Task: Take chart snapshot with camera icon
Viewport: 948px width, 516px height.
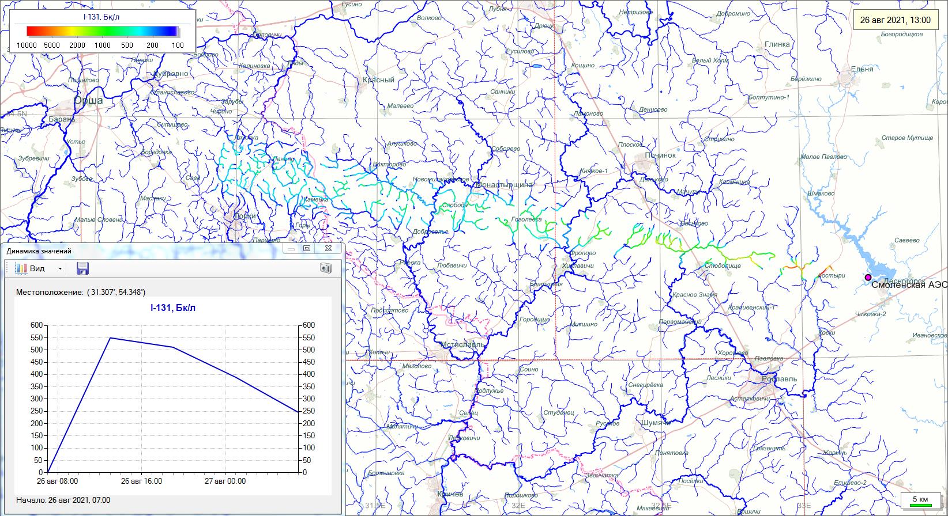Action: [x=326, y=268]
